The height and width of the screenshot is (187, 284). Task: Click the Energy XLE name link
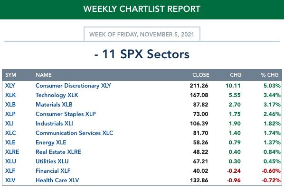pos(51,142)
